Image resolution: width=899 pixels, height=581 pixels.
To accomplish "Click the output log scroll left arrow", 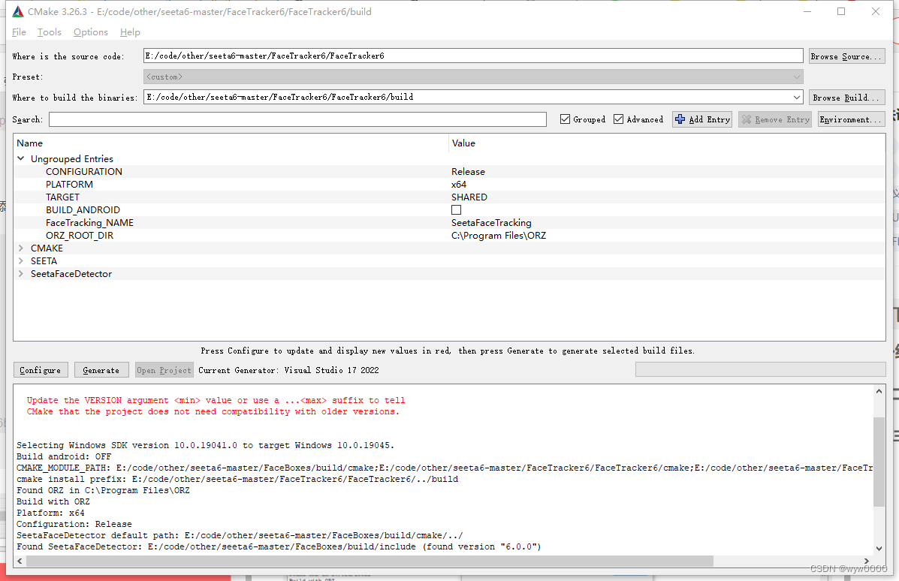I will [20, 561].
